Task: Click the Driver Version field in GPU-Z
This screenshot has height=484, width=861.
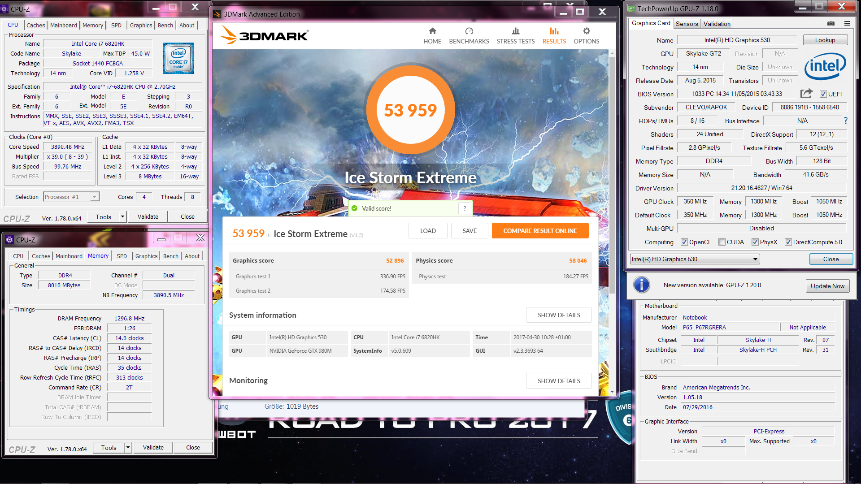Action: coord(761,188)
